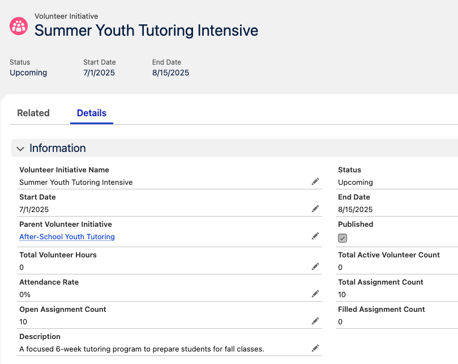Viewport: 458px width, 364px height.
Task: Switch to the Related tab
Action: 33,113
